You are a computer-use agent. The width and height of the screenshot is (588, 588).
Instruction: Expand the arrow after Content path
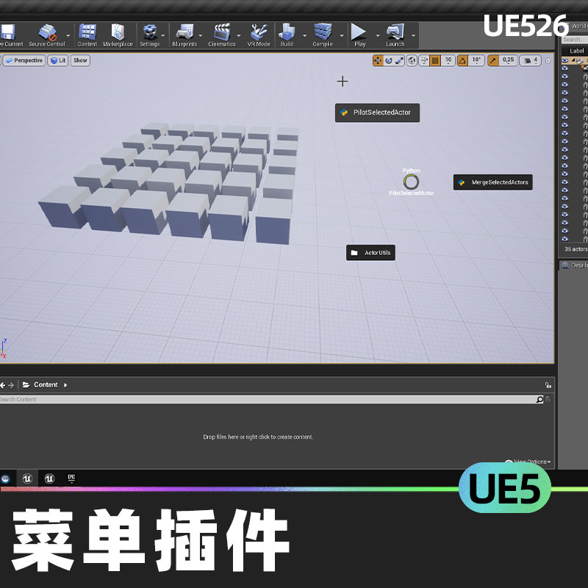click(65, 385)
